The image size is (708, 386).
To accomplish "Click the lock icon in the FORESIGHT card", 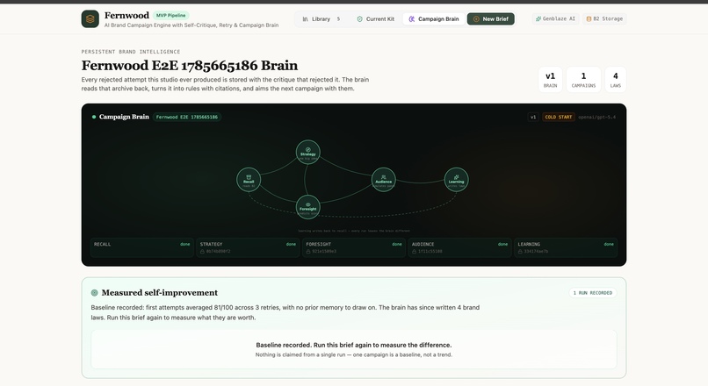I will click(308, 252).
